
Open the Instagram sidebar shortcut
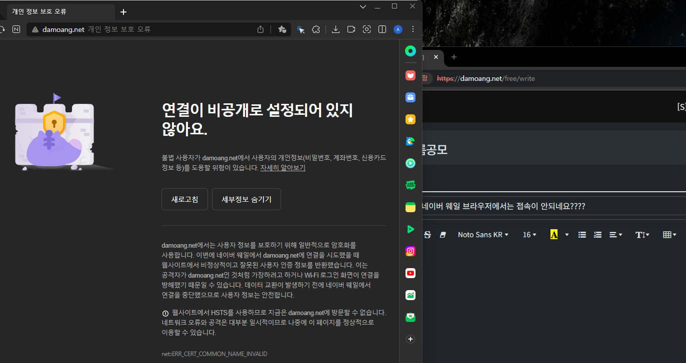tap(410, 251)
